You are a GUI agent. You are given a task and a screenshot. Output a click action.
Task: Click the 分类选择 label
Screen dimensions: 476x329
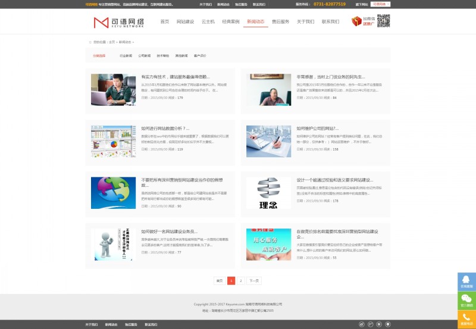pyautogui.click(x=99, y=56)
